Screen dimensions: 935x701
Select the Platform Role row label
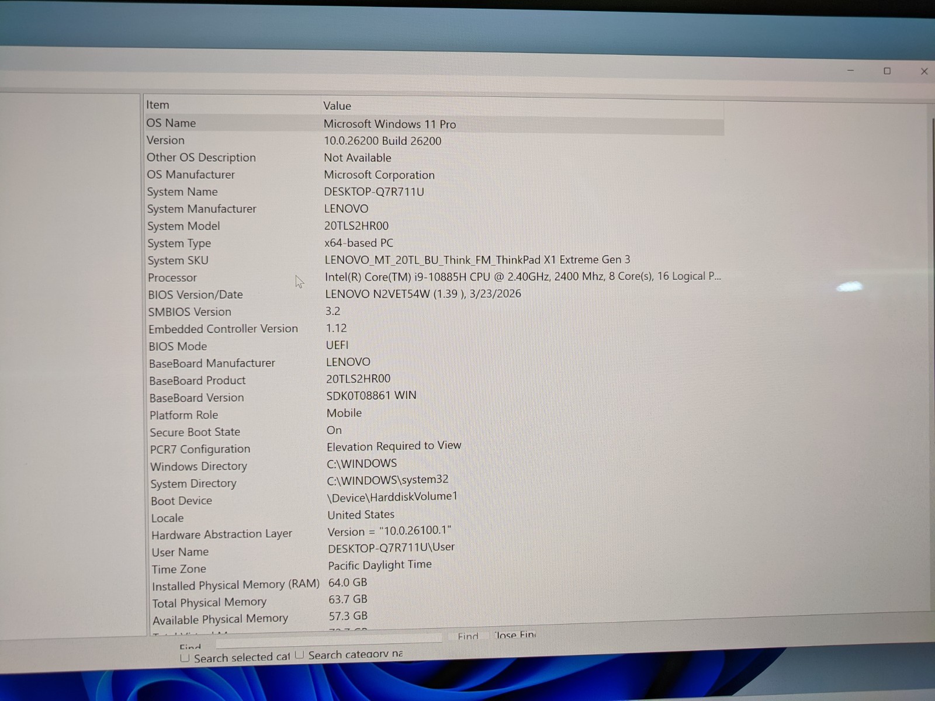pos(183,415)
